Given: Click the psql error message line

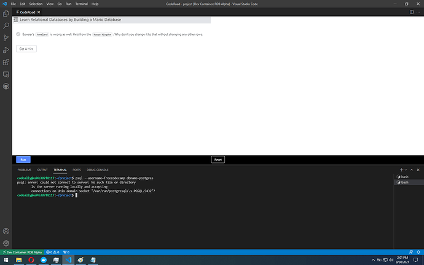Looking at the screenshot, I should pos(76,183).
